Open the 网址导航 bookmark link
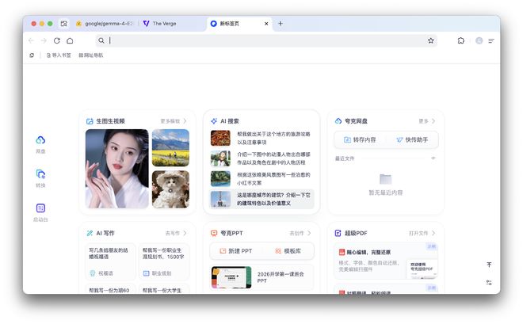The width and height of the screenshot is (523, 324). point(90,55)
